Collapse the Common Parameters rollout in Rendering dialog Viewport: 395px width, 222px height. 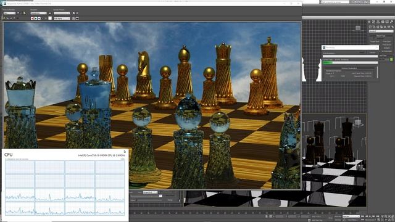349,68
